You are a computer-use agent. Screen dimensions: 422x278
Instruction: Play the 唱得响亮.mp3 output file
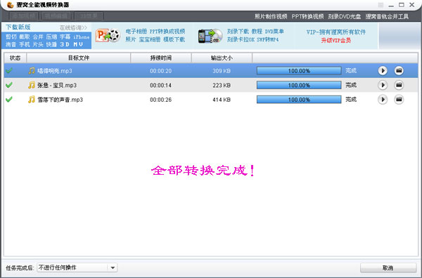(383, 71)
